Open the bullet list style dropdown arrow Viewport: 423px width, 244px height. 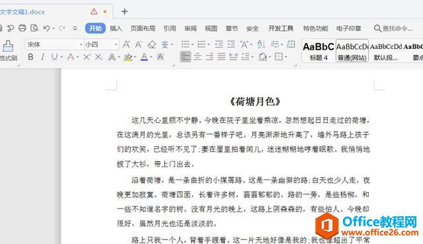[192, 44]
